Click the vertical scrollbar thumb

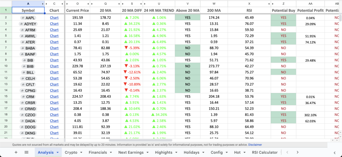pyautogui.click(x=341, y=18)
